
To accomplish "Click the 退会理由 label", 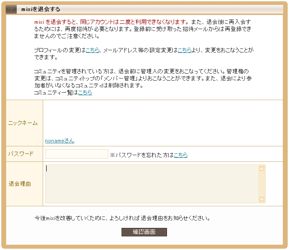I will [x=19, y=184].
